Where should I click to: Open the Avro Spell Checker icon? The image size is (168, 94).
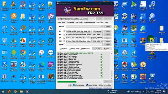[x=152, y=18]
